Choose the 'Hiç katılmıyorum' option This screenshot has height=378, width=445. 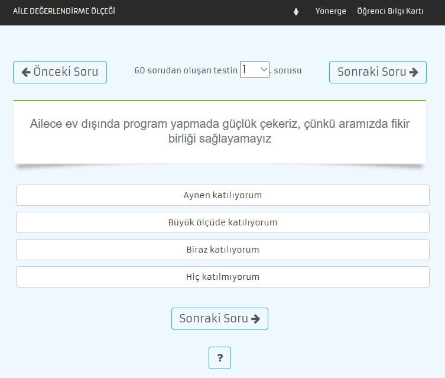click(x=223, y=277)
